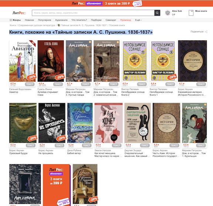Click the book icon in breadcrumb
Image resolution: width=213 pixels, height=206 pixels.
[x=59, y=25]
